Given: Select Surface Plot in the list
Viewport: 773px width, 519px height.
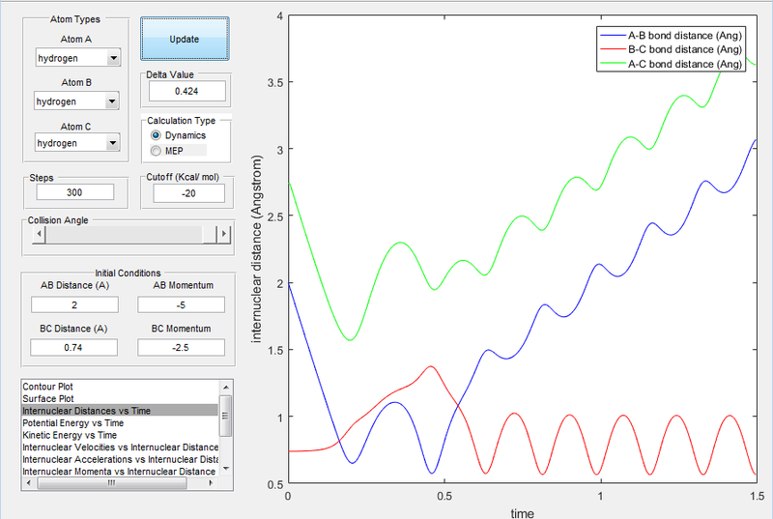Looking at the screenshot, I should 119,399.
